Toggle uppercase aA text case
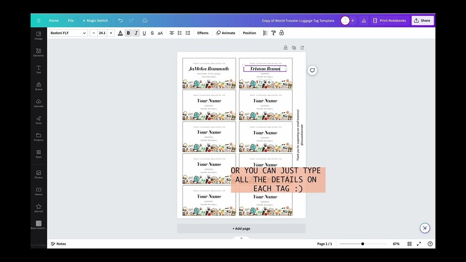 (x=160, y=33)
